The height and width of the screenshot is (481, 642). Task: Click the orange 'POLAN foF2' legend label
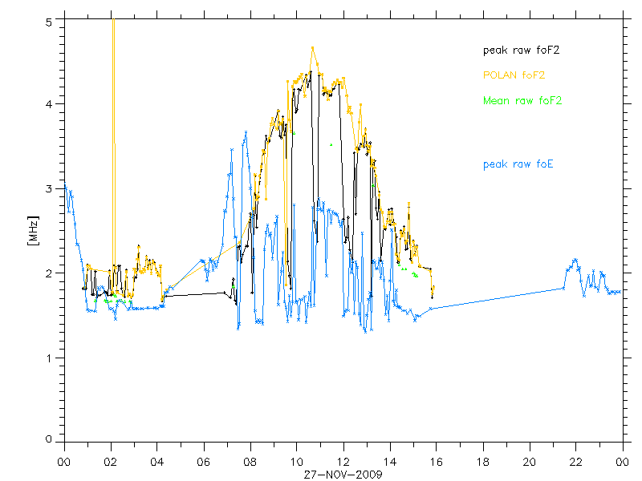pos(514,75)
